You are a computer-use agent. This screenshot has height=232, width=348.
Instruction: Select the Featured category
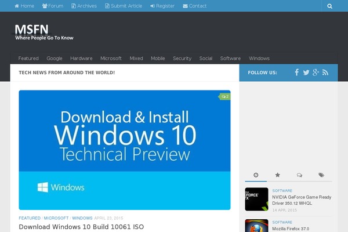(28, 59)
